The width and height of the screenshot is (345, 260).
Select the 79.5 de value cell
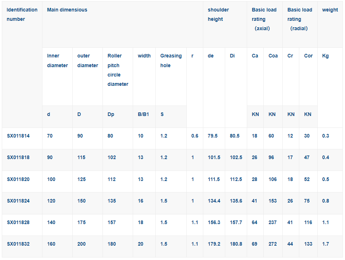coord(214,136)
